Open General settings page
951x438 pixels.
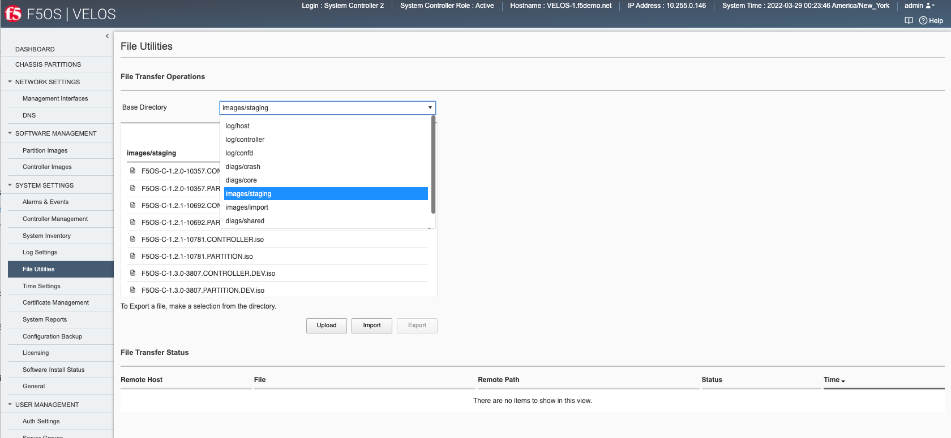[34, 386]
